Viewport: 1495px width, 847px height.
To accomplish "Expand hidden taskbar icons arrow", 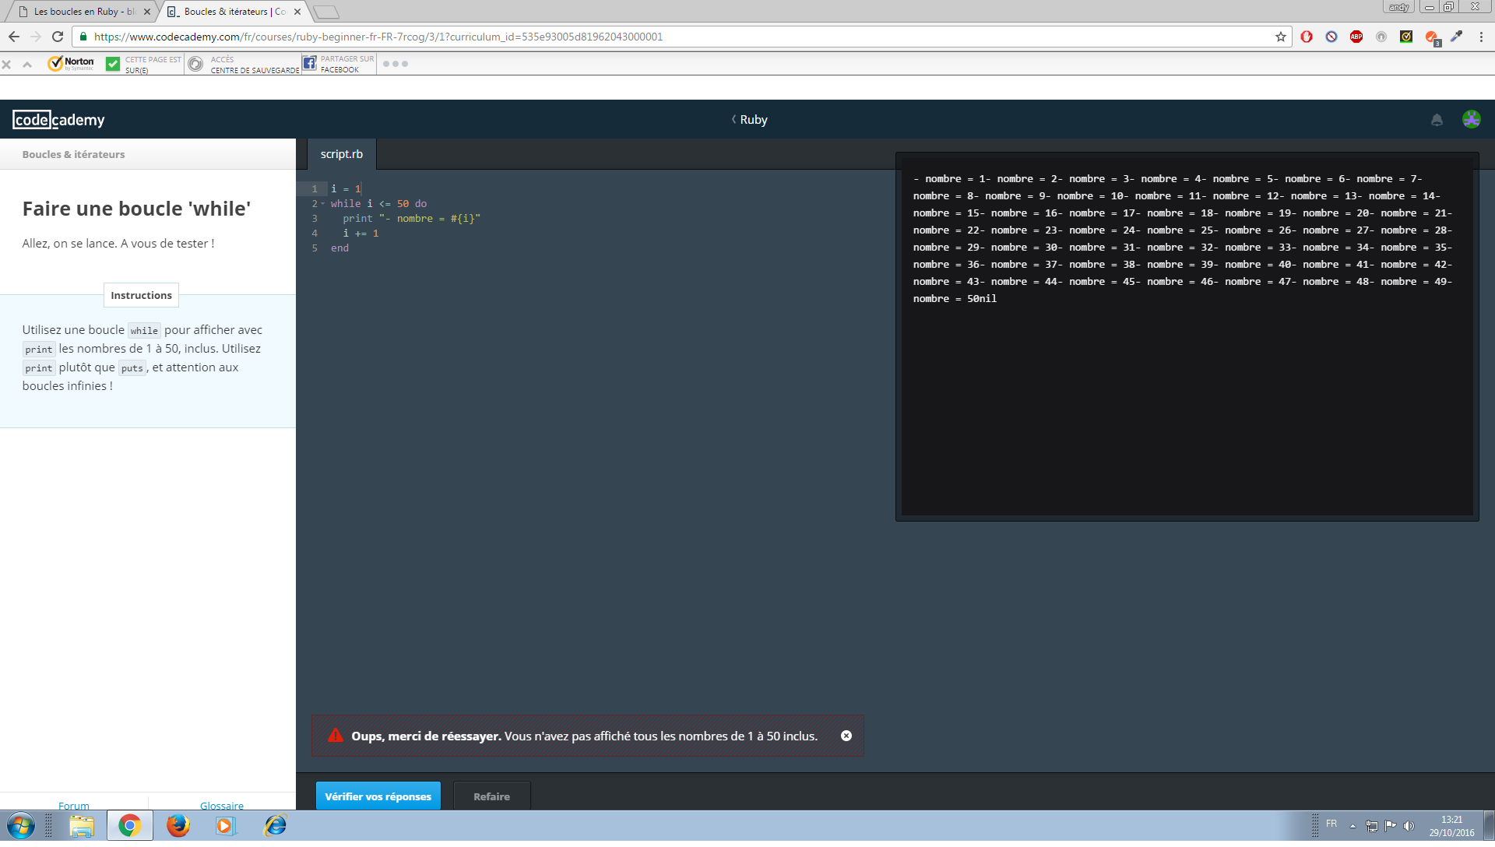I will (1353, 825).
